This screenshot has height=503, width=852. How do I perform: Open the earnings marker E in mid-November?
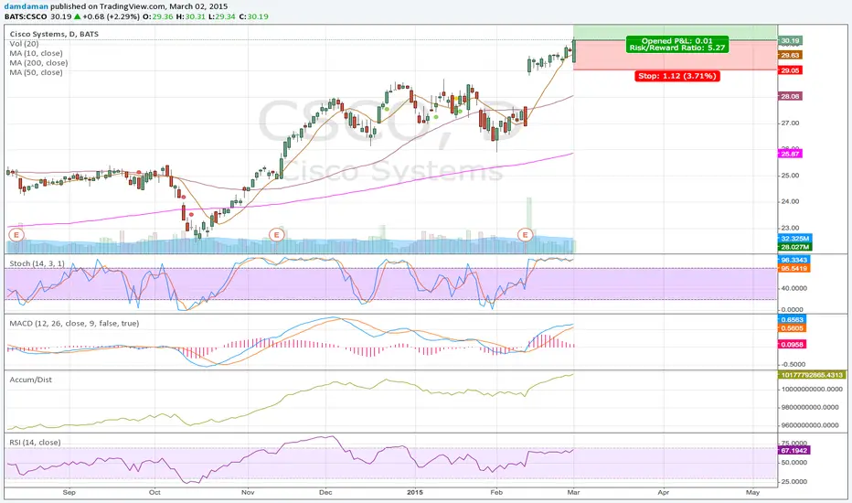tap(277, 235)
